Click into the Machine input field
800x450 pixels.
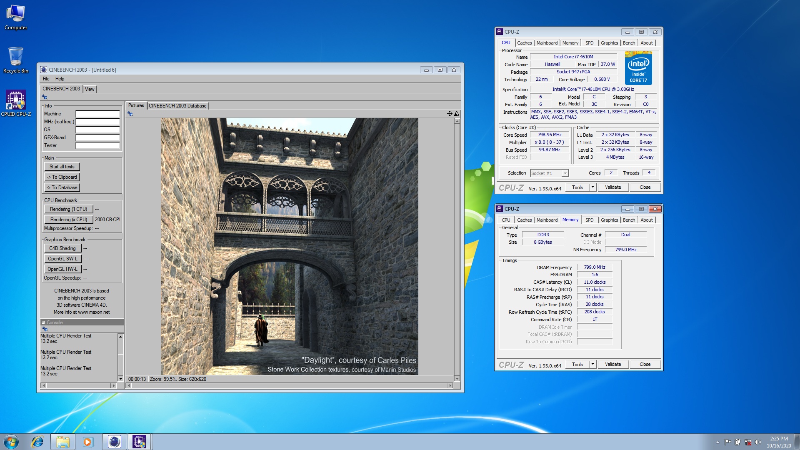pyautogui.click(x=97, y=114)
